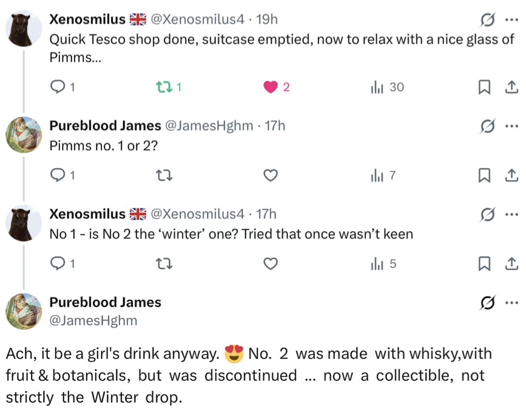Share the "wasn't keen" tweet
This screenshot has height=414, width=526.
[511, 264]
